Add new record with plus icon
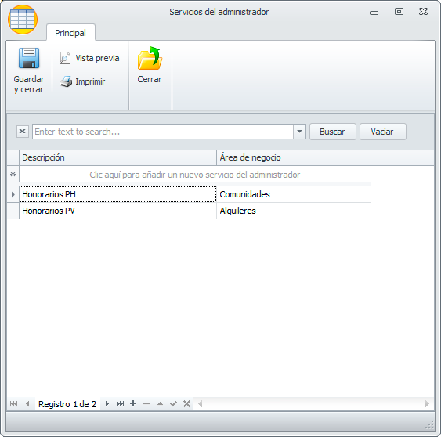This screenshot has width=441, height=437. click(133, 404)
